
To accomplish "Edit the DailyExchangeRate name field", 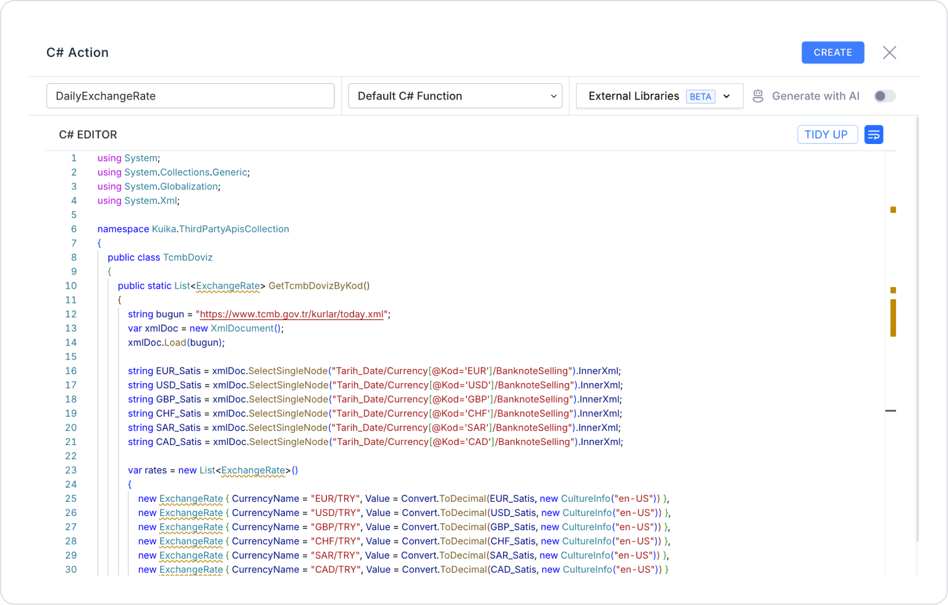I will (190, 96).
